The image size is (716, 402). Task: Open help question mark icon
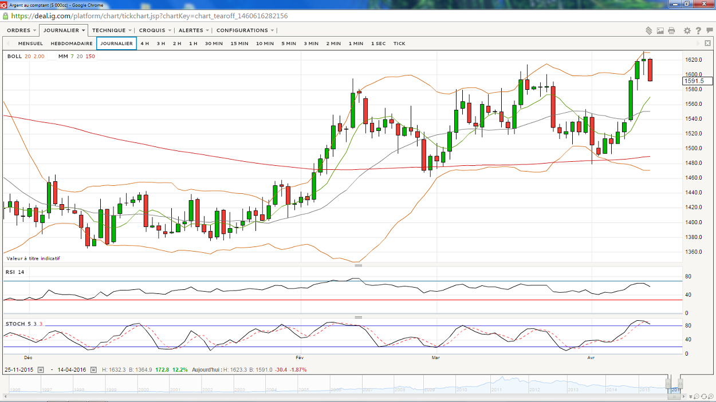click(698, 30)
